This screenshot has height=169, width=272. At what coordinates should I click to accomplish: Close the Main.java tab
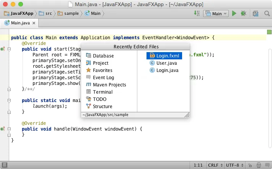[34, 23]
